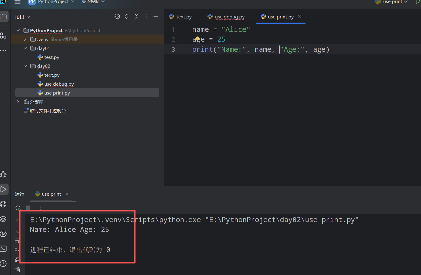Open test.py in day01

pos(48,57)
